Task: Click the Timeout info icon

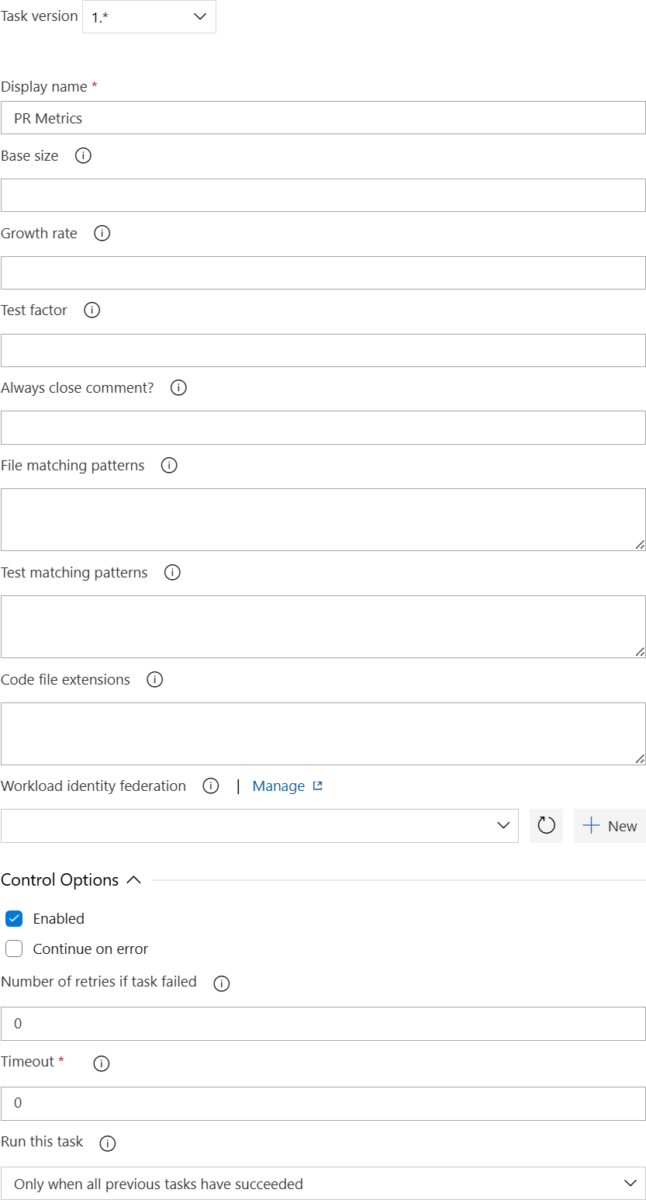Action: click(x=101, y=1063)
